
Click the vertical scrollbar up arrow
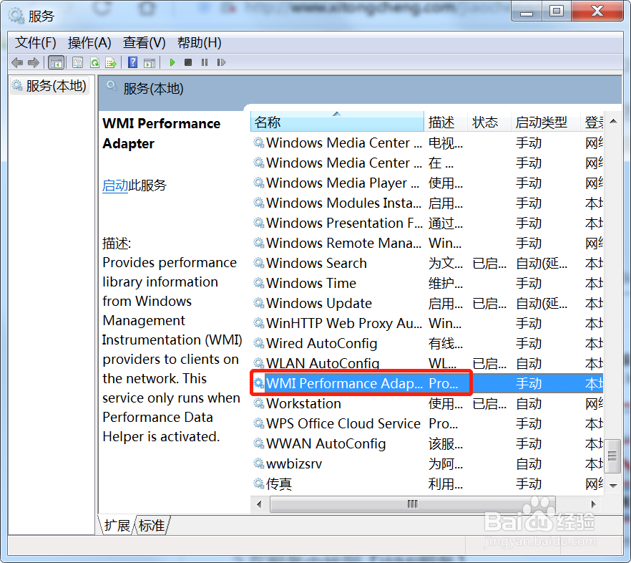[x=613, y=121]
